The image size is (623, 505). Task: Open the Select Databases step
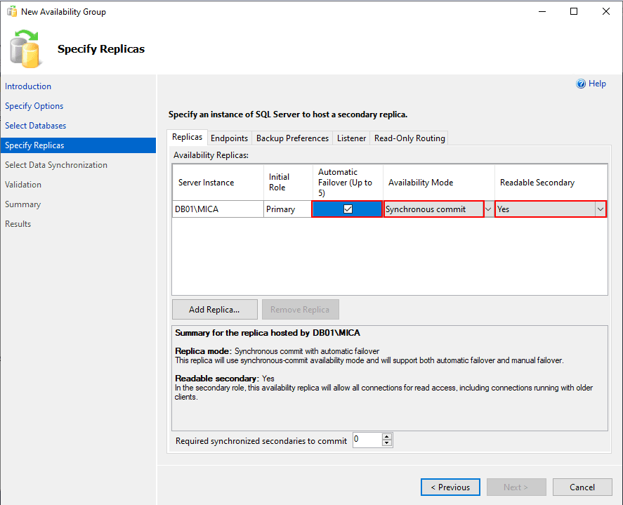pyautogui.click(x=36, y=126)
